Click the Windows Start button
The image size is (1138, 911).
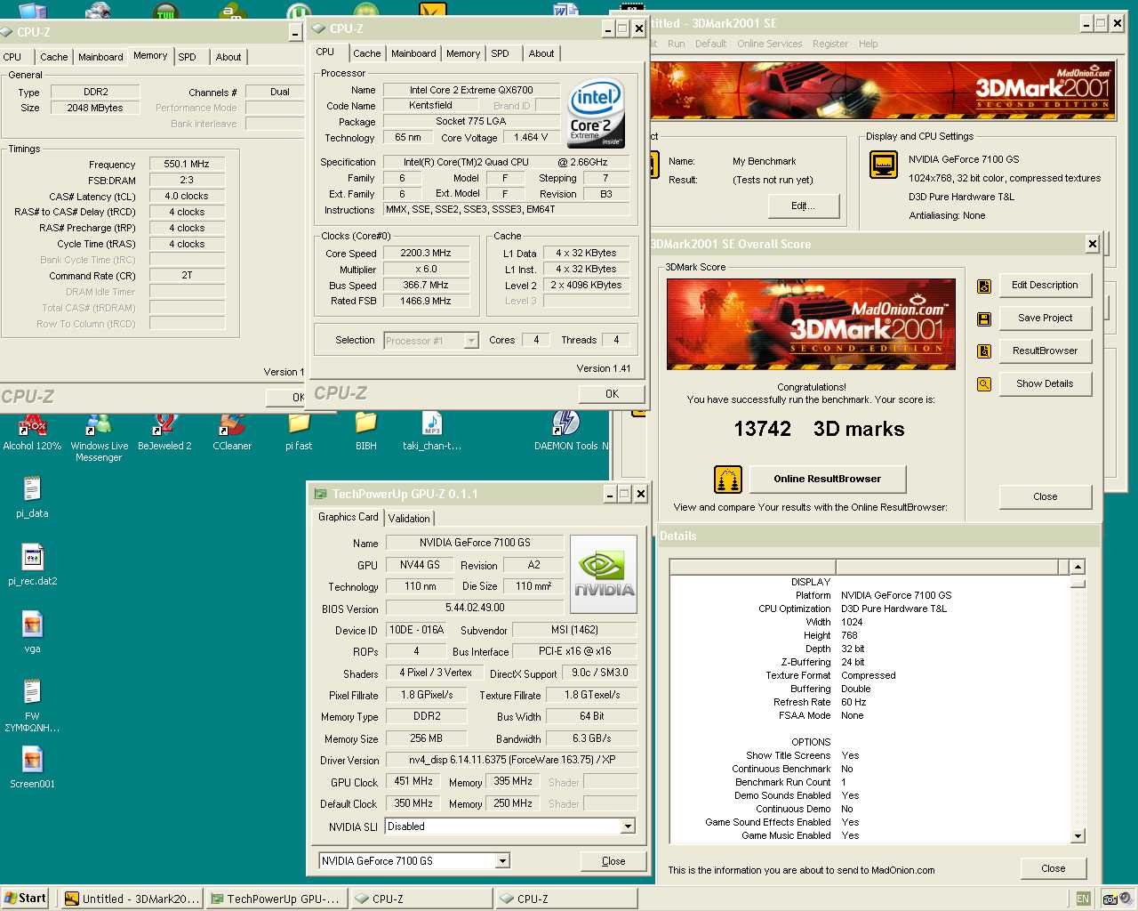coord(25,899)
